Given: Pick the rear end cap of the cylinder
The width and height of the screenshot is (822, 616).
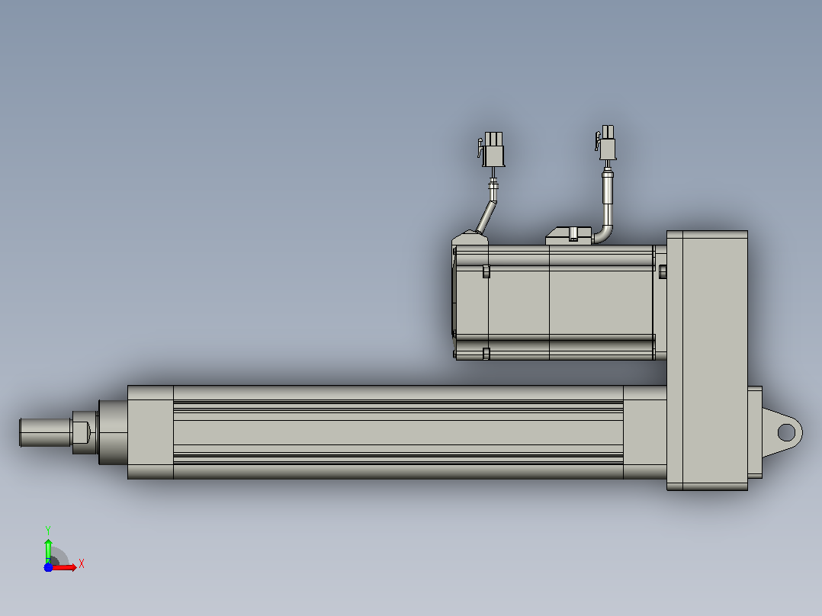Looking at the screenshot, I should (x=645, y=432).
